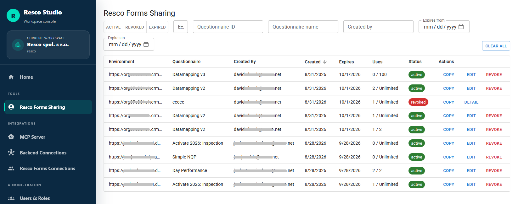Click the Users & Roles group icon
The width and height of the screenshot is (518, 204).
click(x=11, y=198)
